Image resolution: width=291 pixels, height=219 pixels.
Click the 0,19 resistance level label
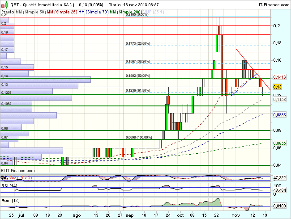(4, 32)
